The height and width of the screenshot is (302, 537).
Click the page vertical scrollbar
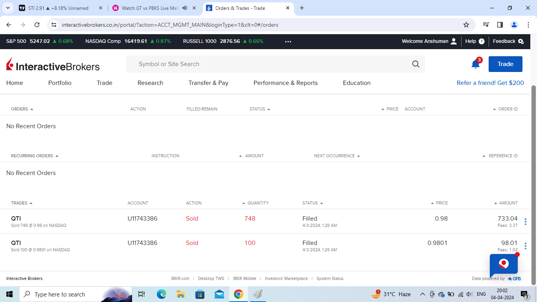pos(534,185)
